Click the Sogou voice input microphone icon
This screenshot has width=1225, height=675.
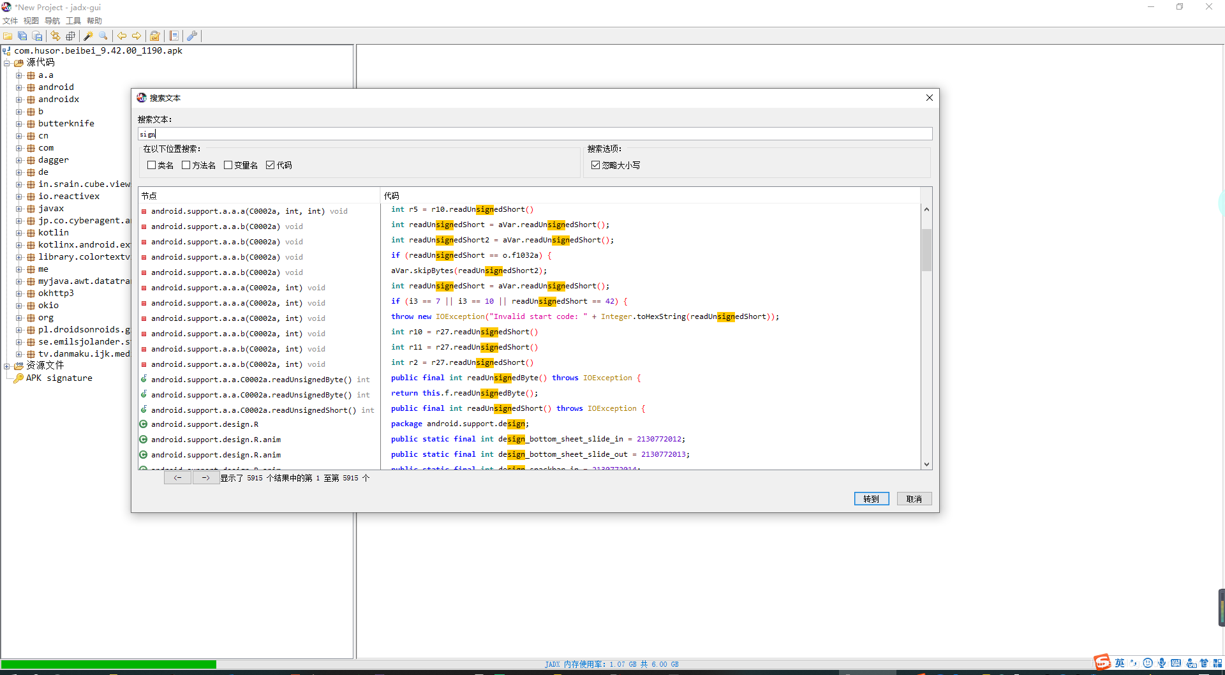coord(1162,664)
